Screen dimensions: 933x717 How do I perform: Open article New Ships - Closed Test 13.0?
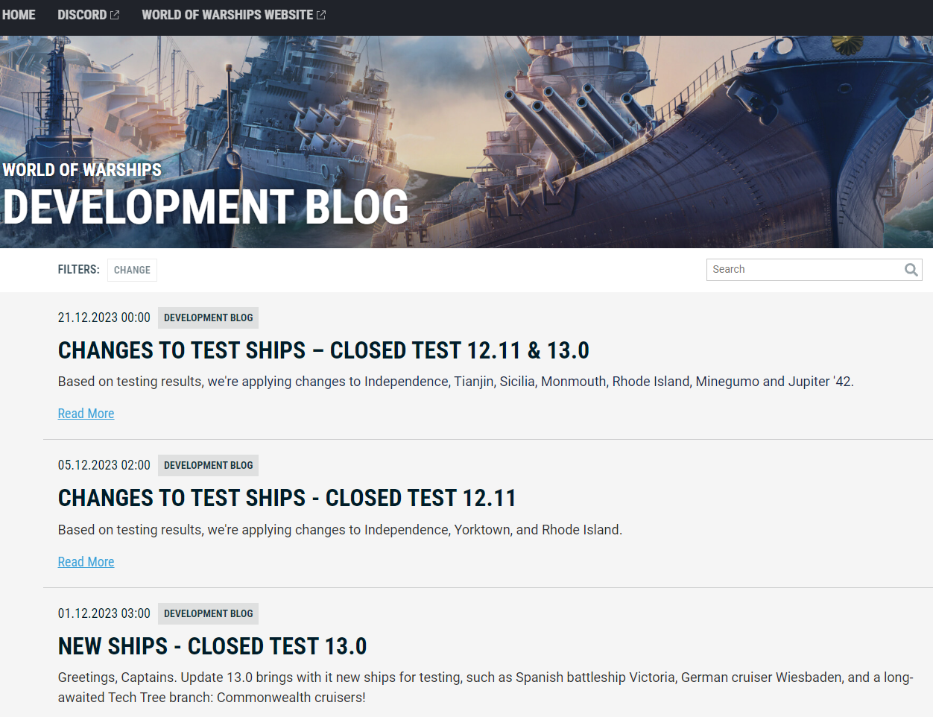click(x=212, y=646)
